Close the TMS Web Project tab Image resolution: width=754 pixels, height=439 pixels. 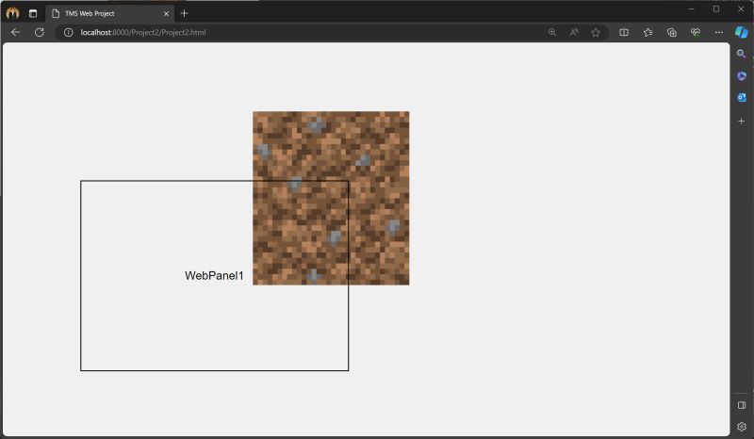(x=167, y=13)
